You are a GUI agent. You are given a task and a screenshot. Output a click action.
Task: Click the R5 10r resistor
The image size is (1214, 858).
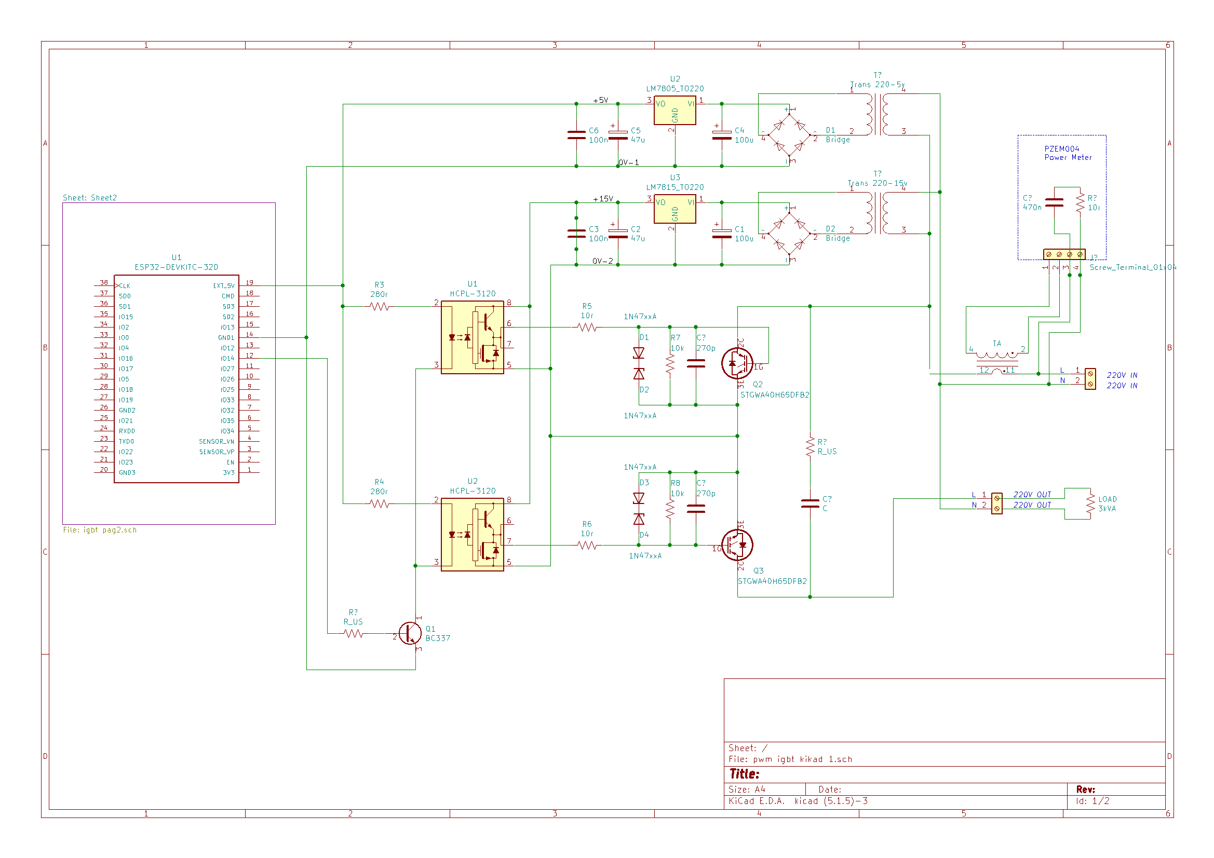587,327
